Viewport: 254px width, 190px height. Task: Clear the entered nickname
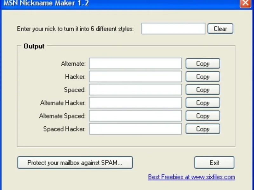tap(220, 28)
